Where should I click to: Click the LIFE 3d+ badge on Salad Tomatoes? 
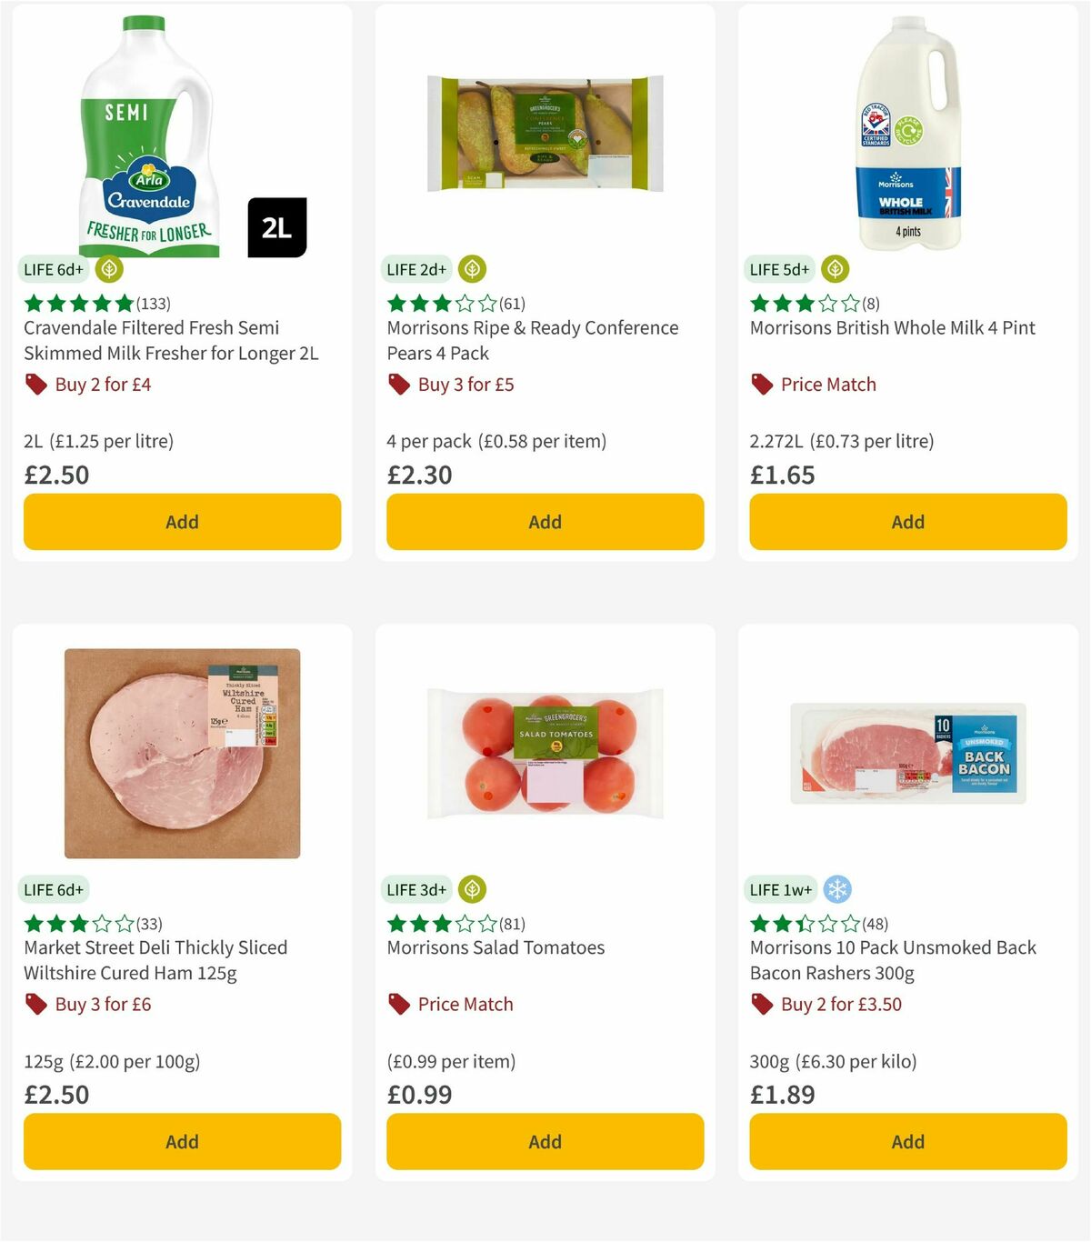coord(415,889)
